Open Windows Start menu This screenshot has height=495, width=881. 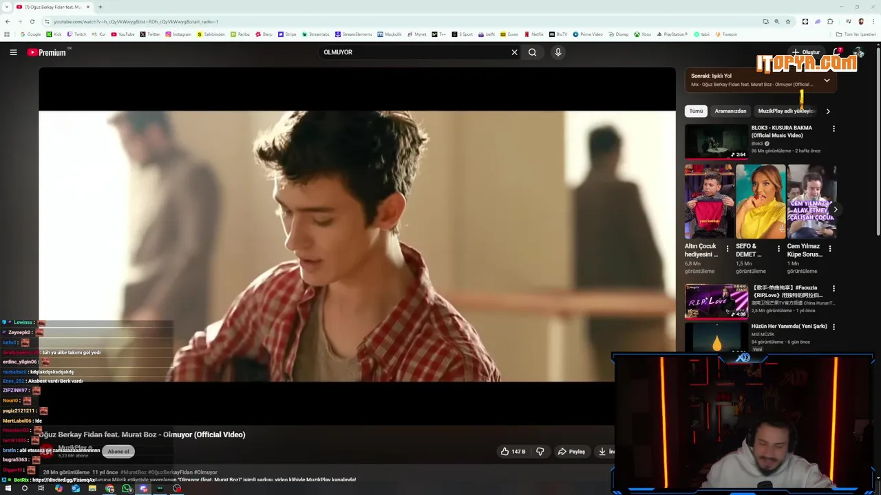coord(7,489)
